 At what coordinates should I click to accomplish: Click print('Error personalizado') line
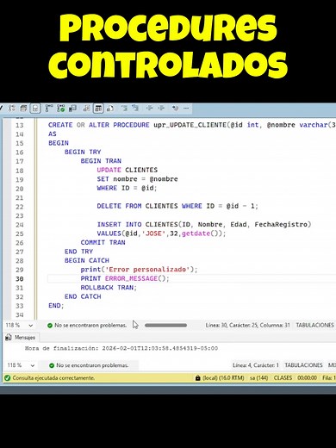click(139, 270)
